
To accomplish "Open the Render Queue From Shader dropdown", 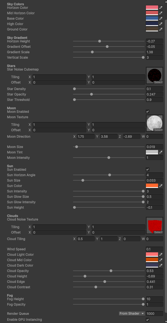I will click(132, 314).
